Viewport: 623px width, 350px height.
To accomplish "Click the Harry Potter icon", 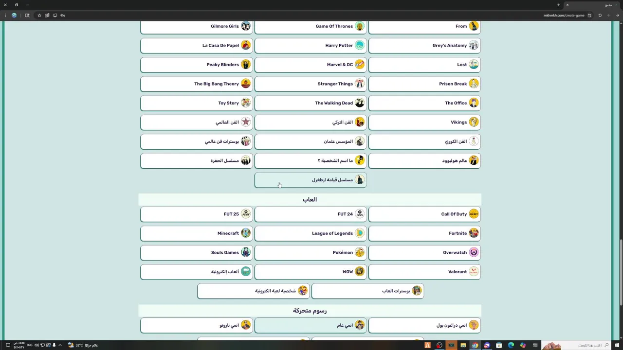I will pos(360,45).
